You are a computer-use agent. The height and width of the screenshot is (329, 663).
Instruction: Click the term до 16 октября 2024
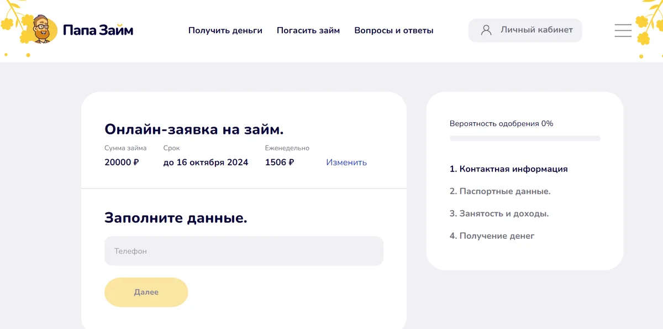pos(206,163)
